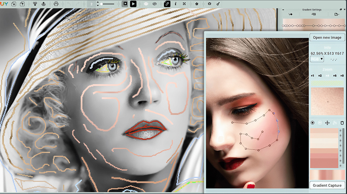Select the x2 zoom level
347x194 pixels.
pos(320,76)
